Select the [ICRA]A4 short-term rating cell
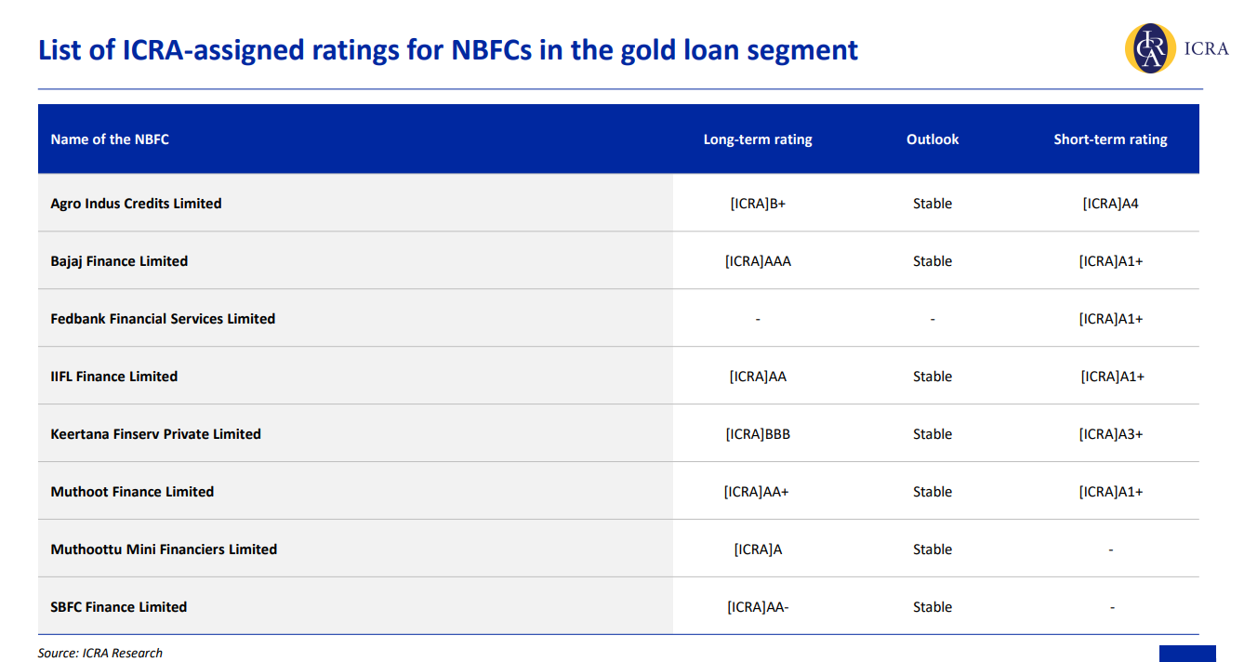 pyautogui.click(x=1110, y=204)
